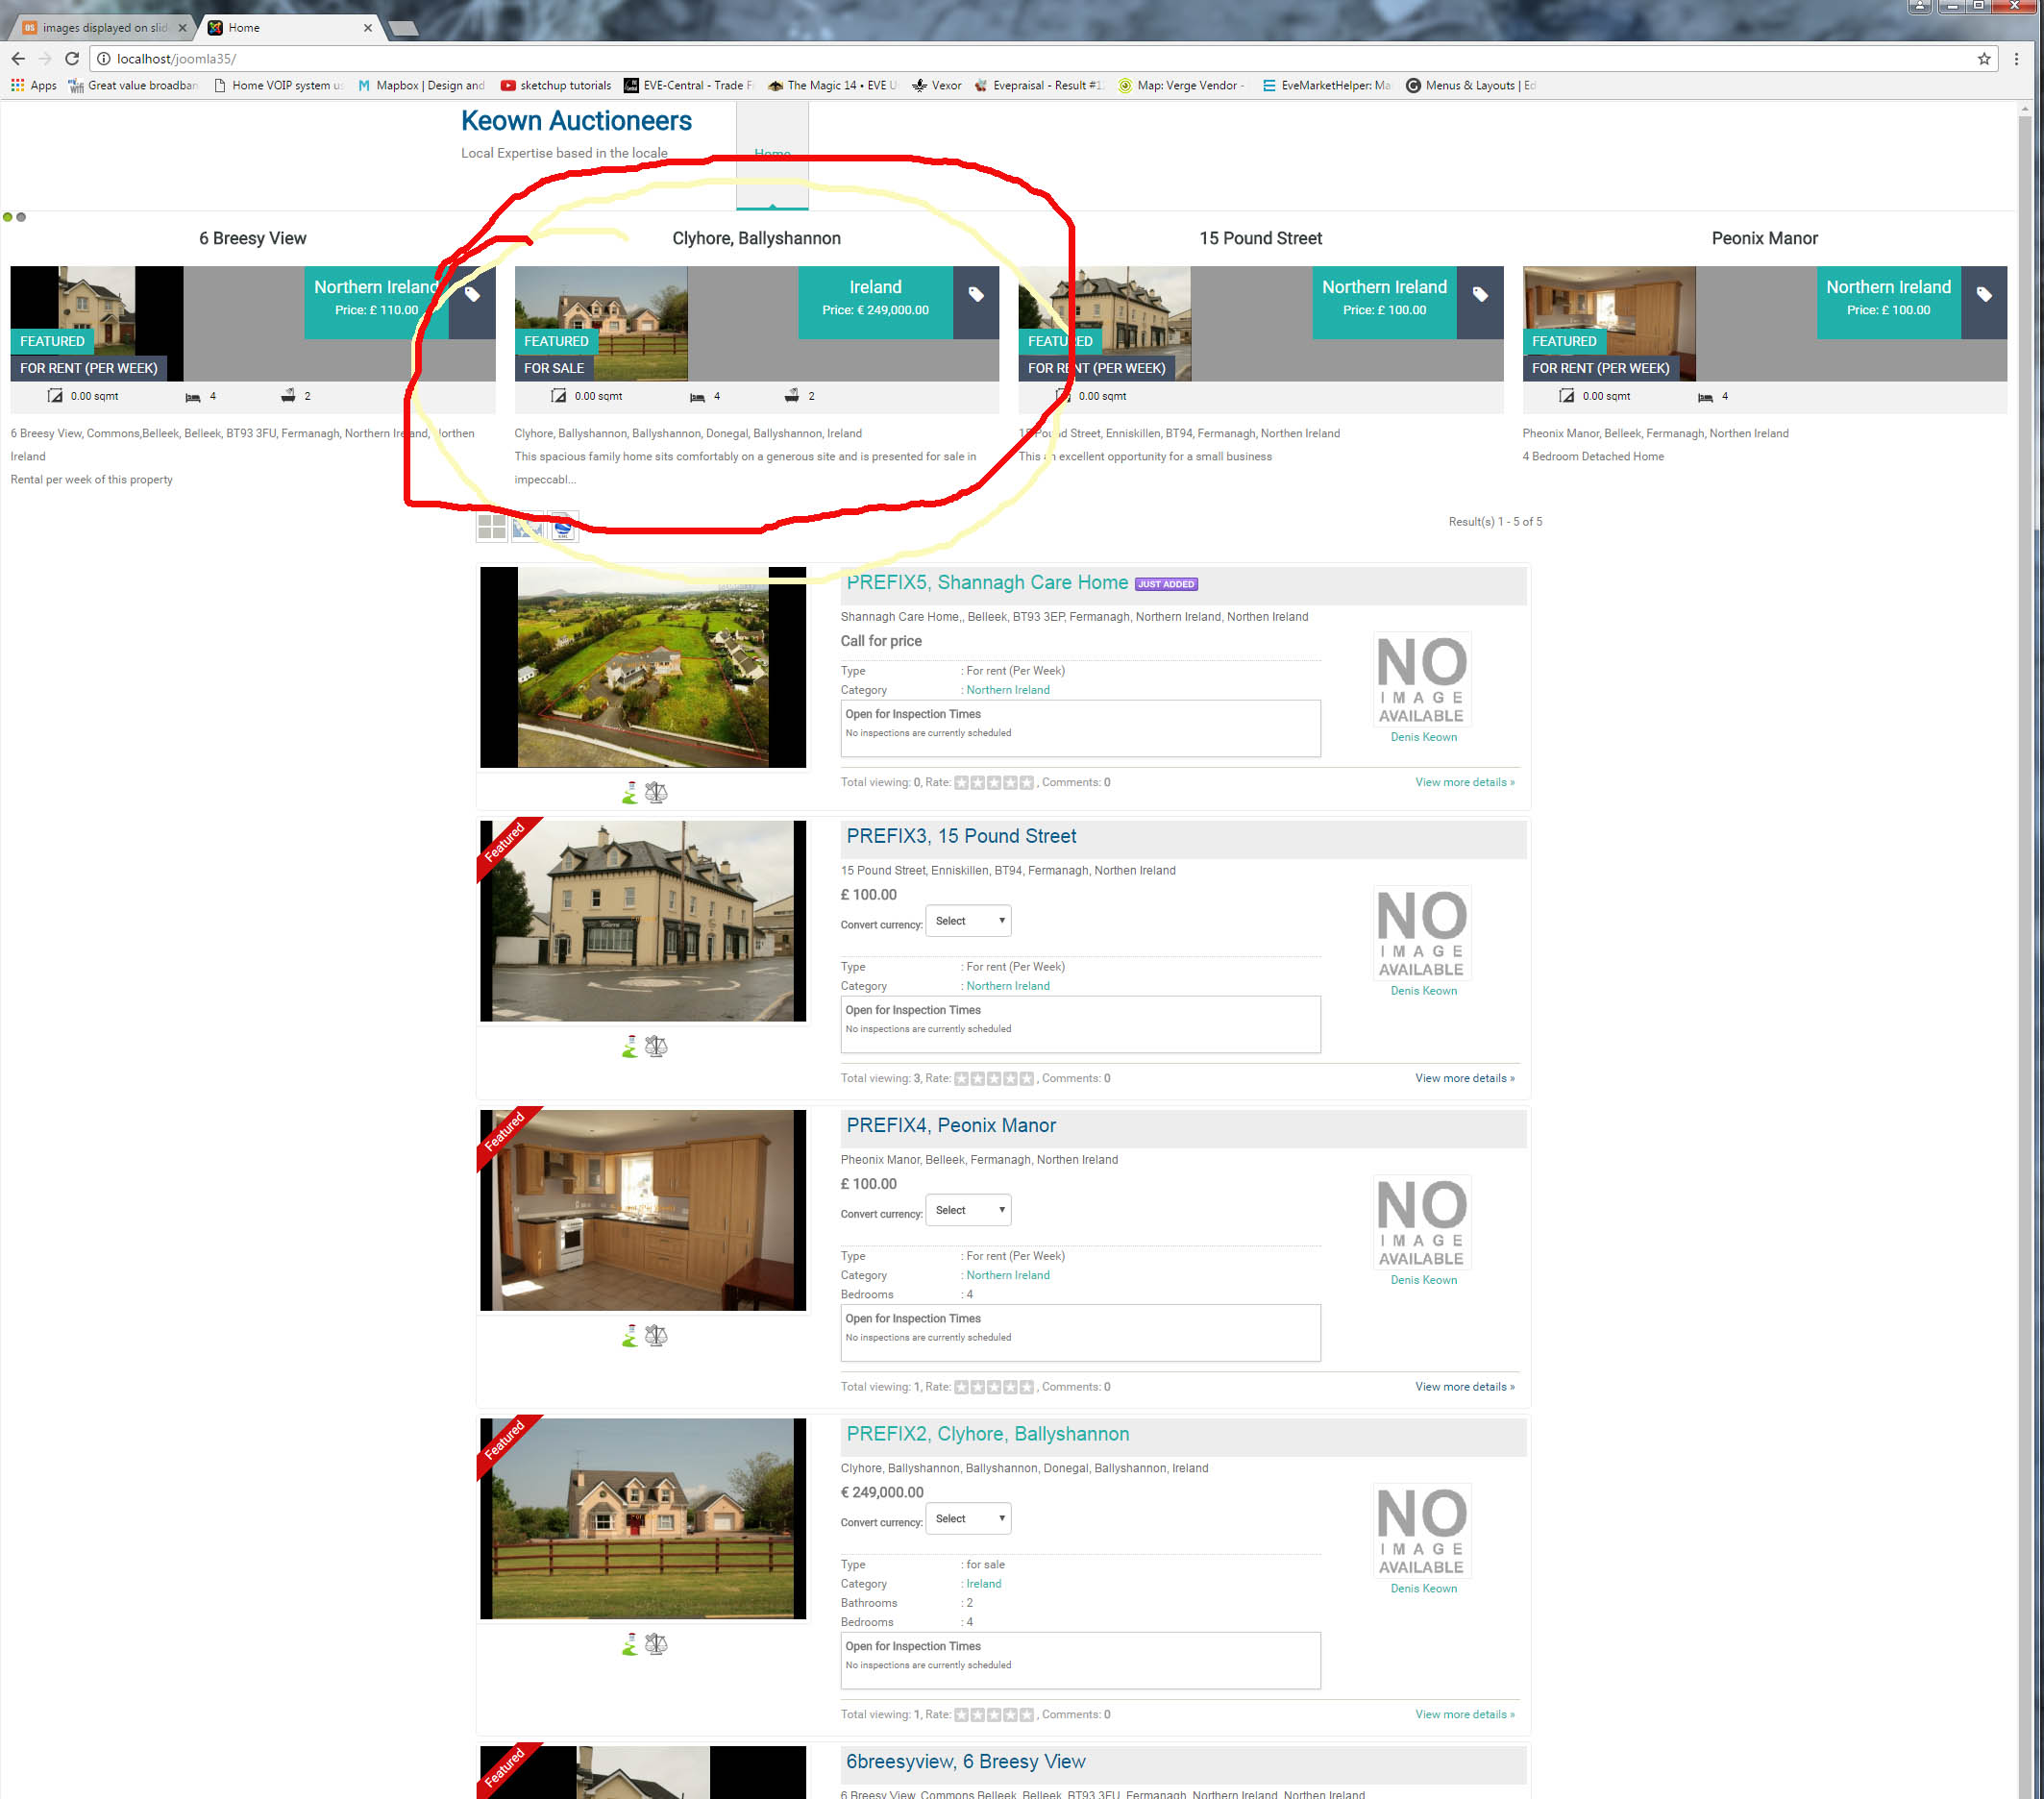View more details for Shannagh Care Home
Screen dimensions: 2044x1799
coord(1464,783)
